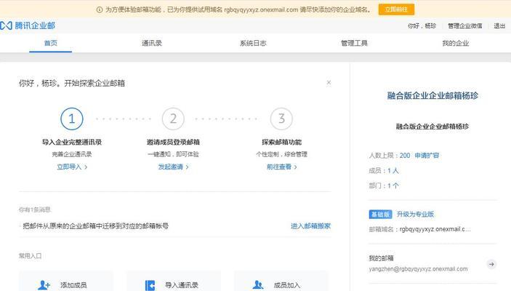Click step 2 circle icon

[173, 119]
